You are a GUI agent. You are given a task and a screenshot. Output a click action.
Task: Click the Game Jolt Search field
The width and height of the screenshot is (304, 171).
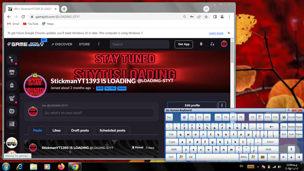(140, 44)
